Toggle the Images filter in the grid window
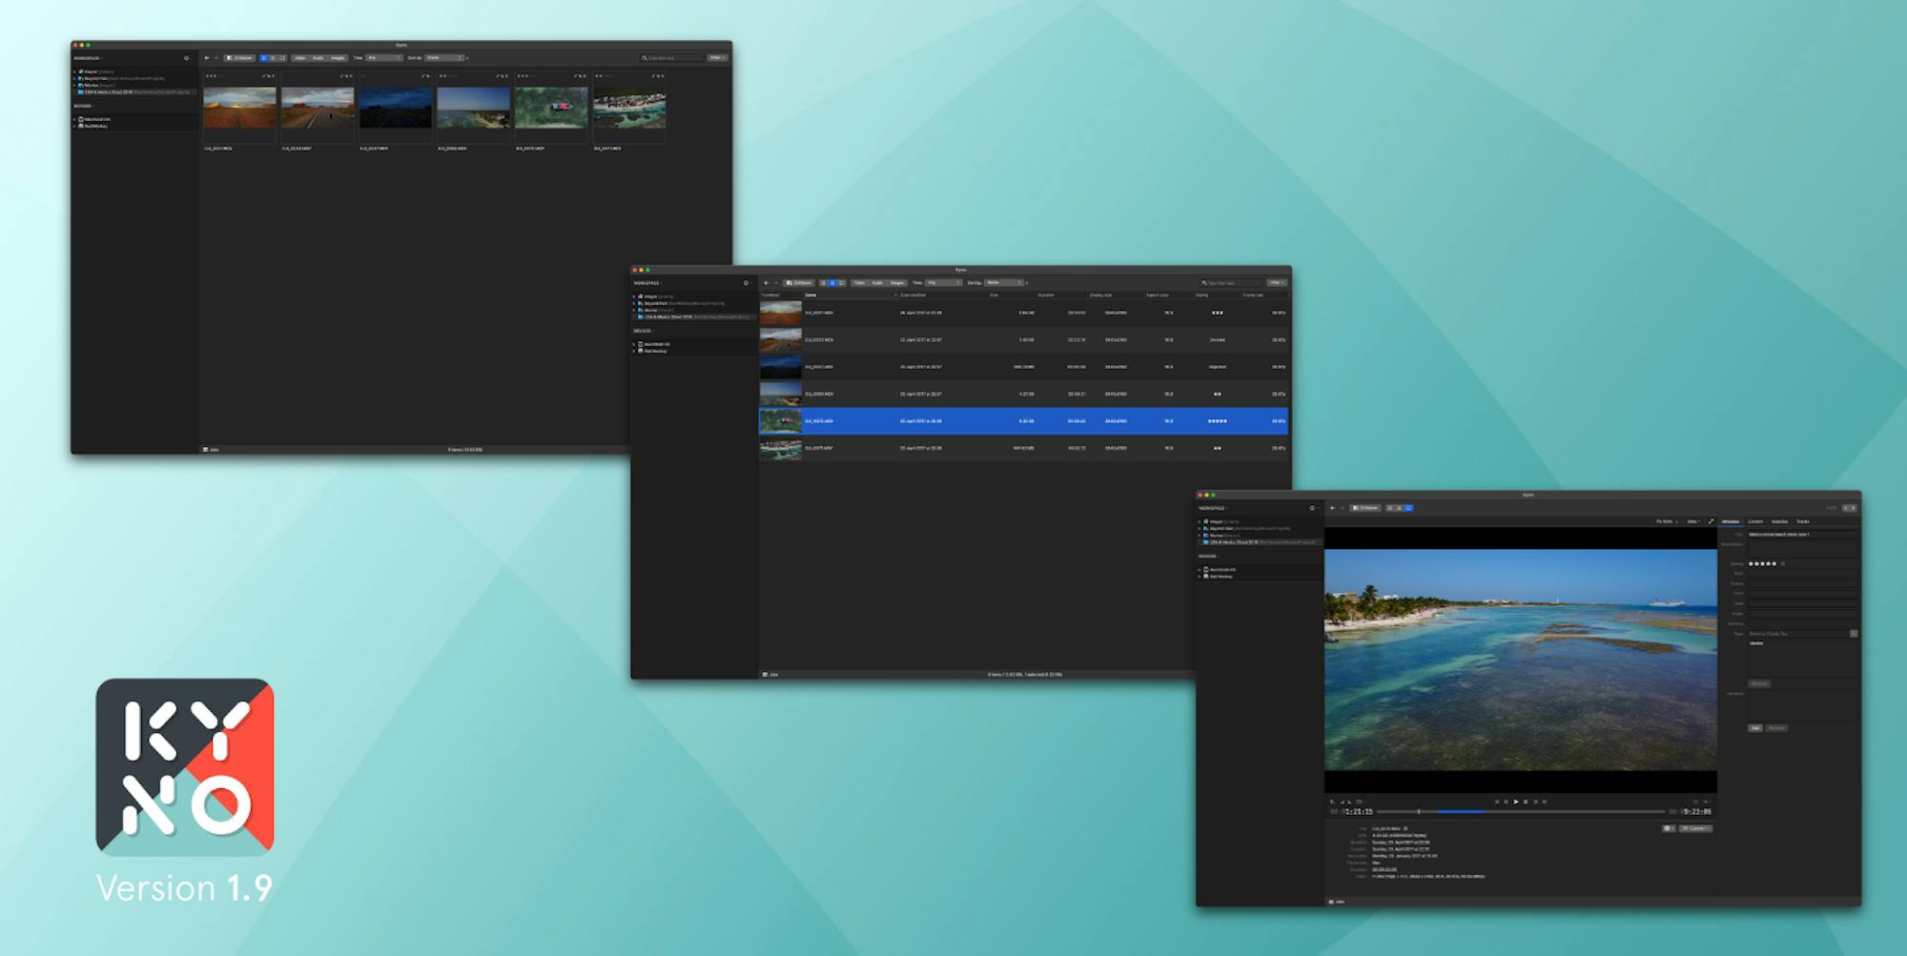The height and width of the screenshot is (956, 1907). pos(338,58)
